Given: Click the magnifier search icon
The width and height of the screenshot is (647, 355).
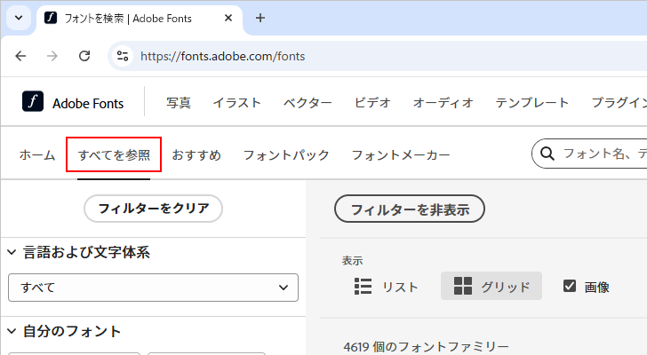Looking at the screenshot, I should [x=547, y=154].
